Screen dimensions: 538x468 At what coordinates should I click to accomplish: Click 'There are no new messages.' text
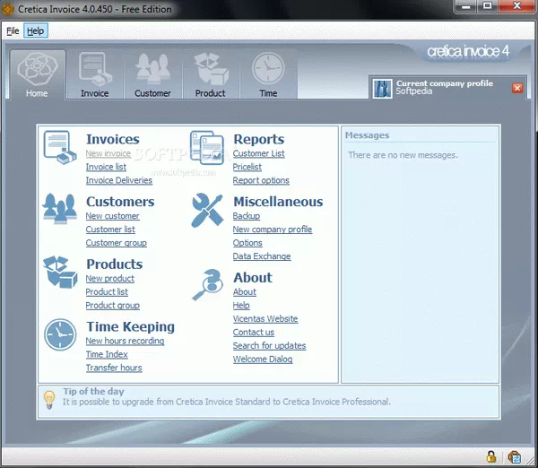click(x=403, y=155)
